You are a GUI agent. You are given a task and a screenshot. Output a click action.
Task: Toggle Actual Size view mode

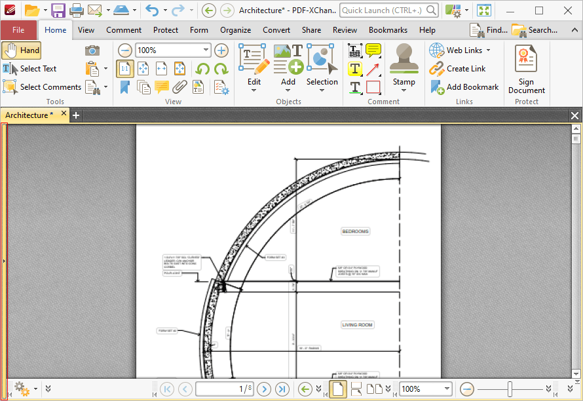[x=124, y=69]
